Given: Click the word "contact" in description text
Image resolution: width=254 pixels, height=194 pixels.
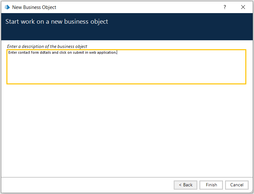Looking at the screenshot, I should point(24,52).
